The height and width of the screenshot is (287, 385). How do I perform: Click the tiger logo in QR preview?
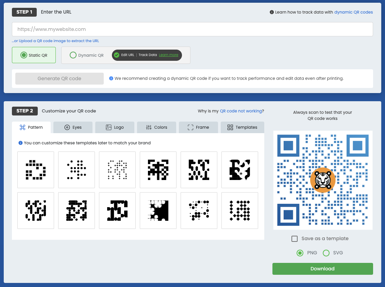323,180
